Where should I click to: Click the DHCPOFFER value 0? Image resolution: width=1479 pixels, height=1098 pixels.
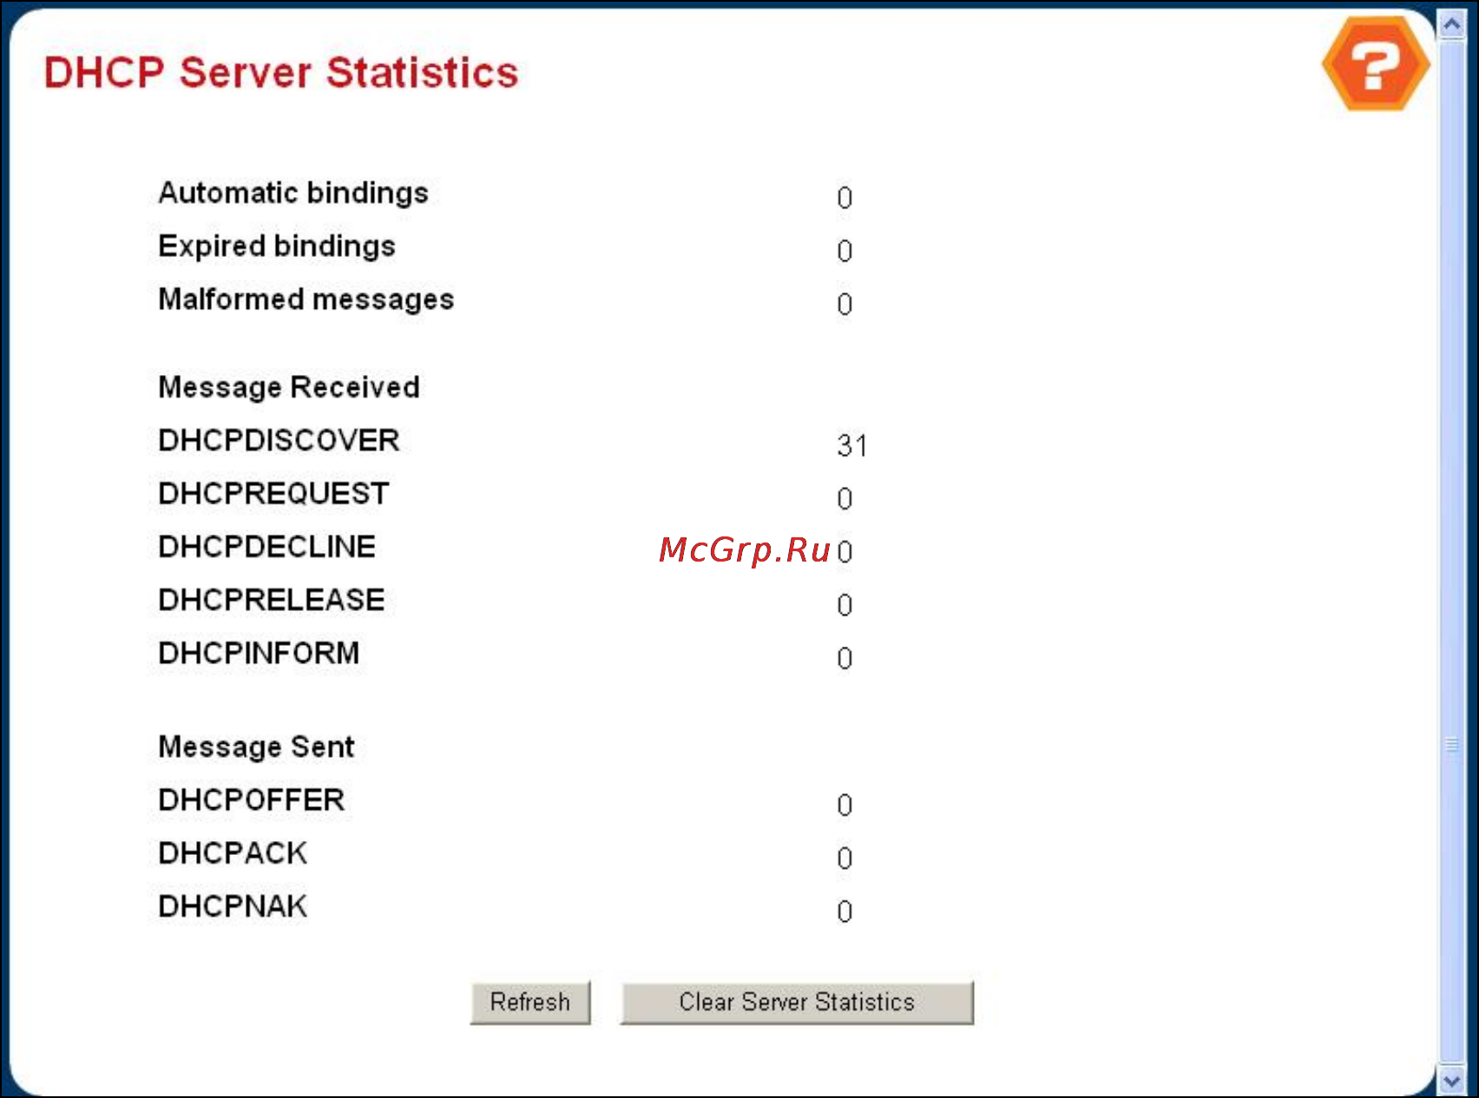[845, 805]
